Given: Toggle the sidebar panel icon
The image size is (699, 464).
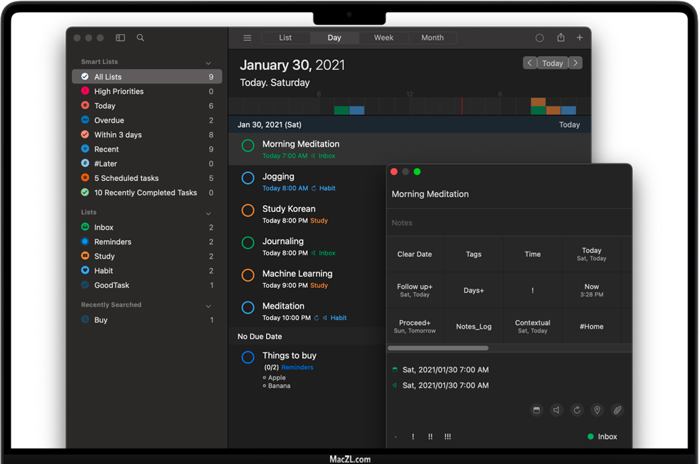Looking at the screenshot, I should [x=120, y=38].
